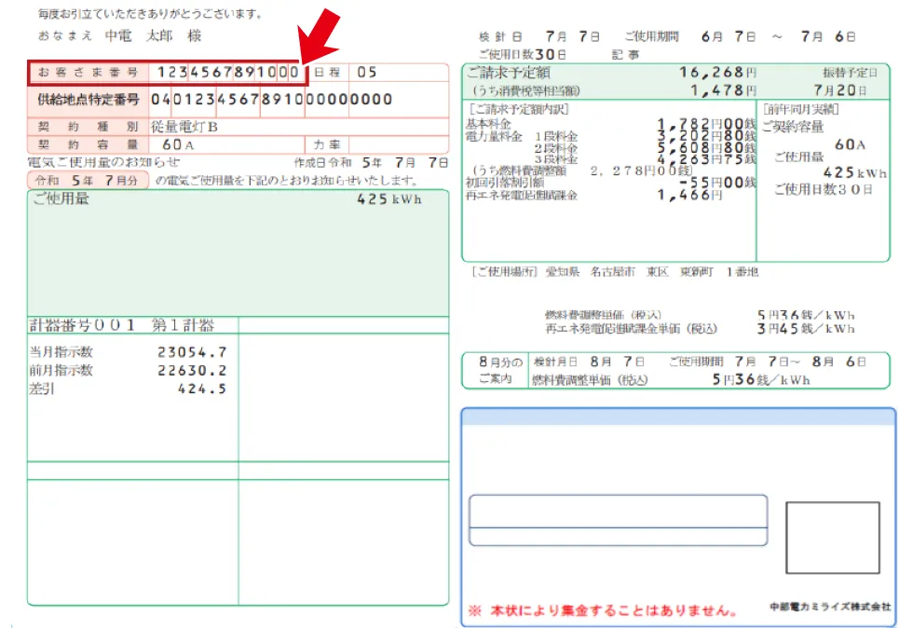Screen dimensions: 899x628
Task: Select the 計器番号001 第1計器 row
Action: point(122,325)
